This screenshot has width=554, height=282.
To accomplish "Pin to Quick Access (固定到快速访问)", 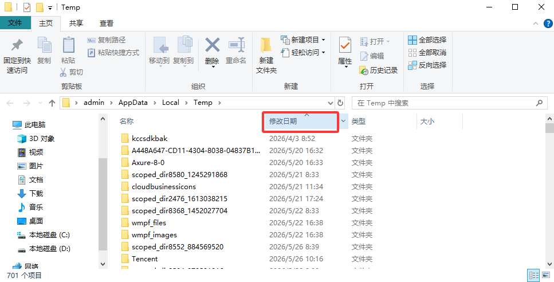I will (x=17, y=56).
